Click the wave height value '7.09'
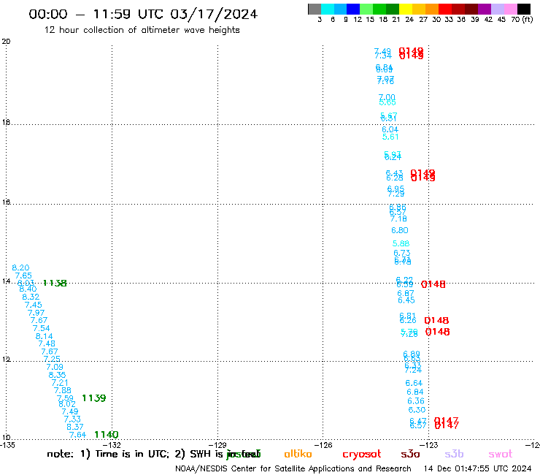This screenshot has height=475, width=540. 55,367
